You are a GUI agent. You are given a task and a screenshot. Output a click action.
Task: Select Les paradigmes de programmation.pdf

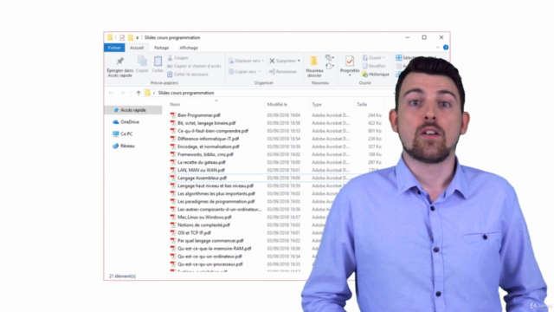(216, 202)
